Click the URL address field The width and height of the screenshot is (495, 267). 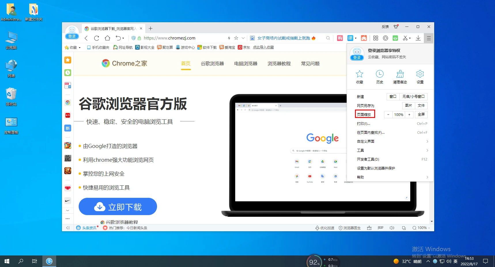click(184, 38)
